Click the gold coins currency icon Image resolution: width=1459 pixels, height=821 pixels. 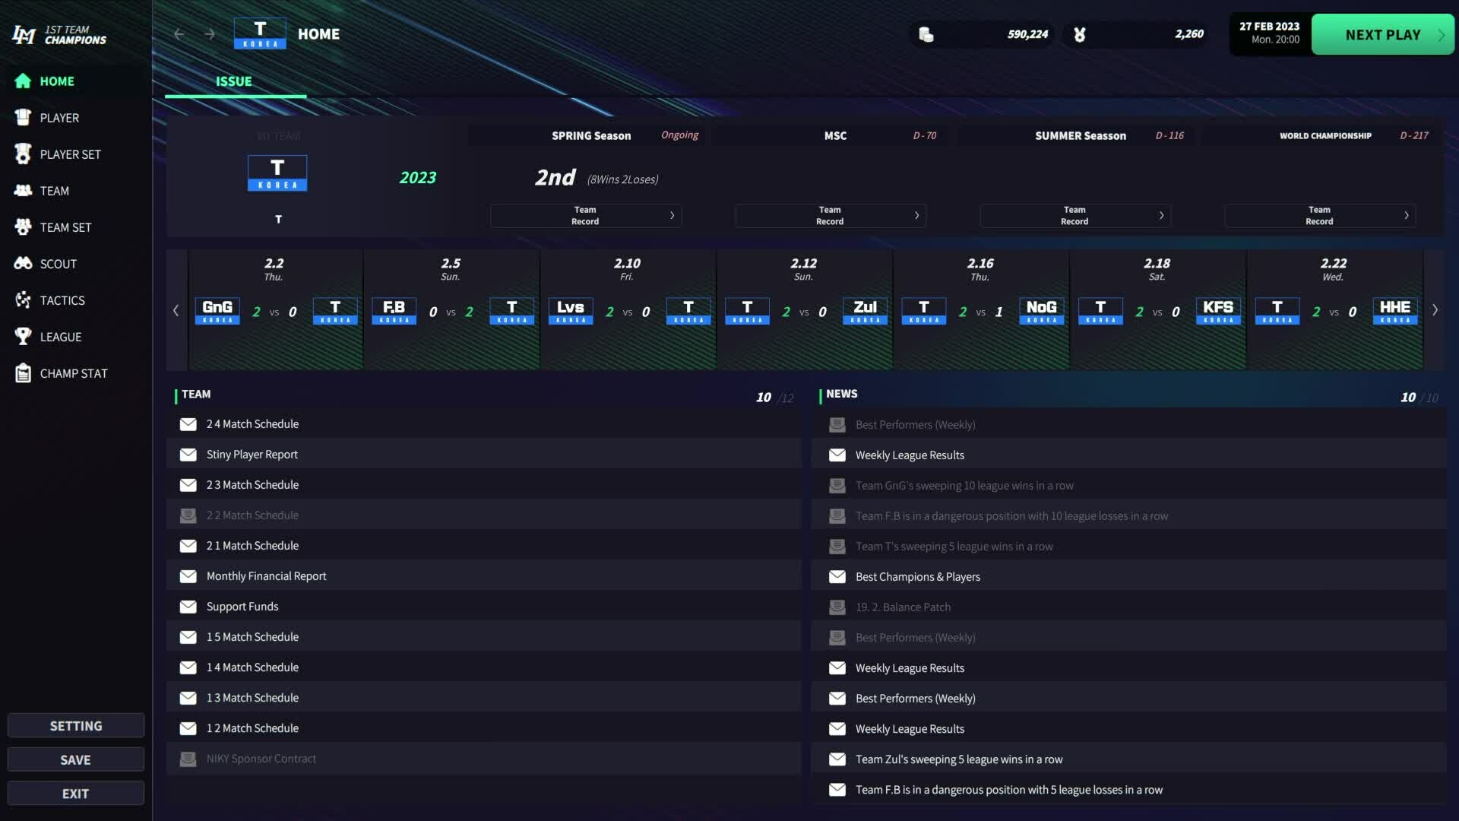[x=926, y=34]
